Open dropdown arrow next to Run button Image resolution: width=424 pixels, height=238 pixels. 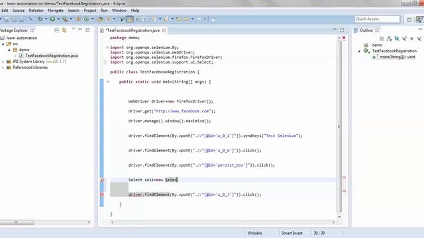click(x=58, y=19)
